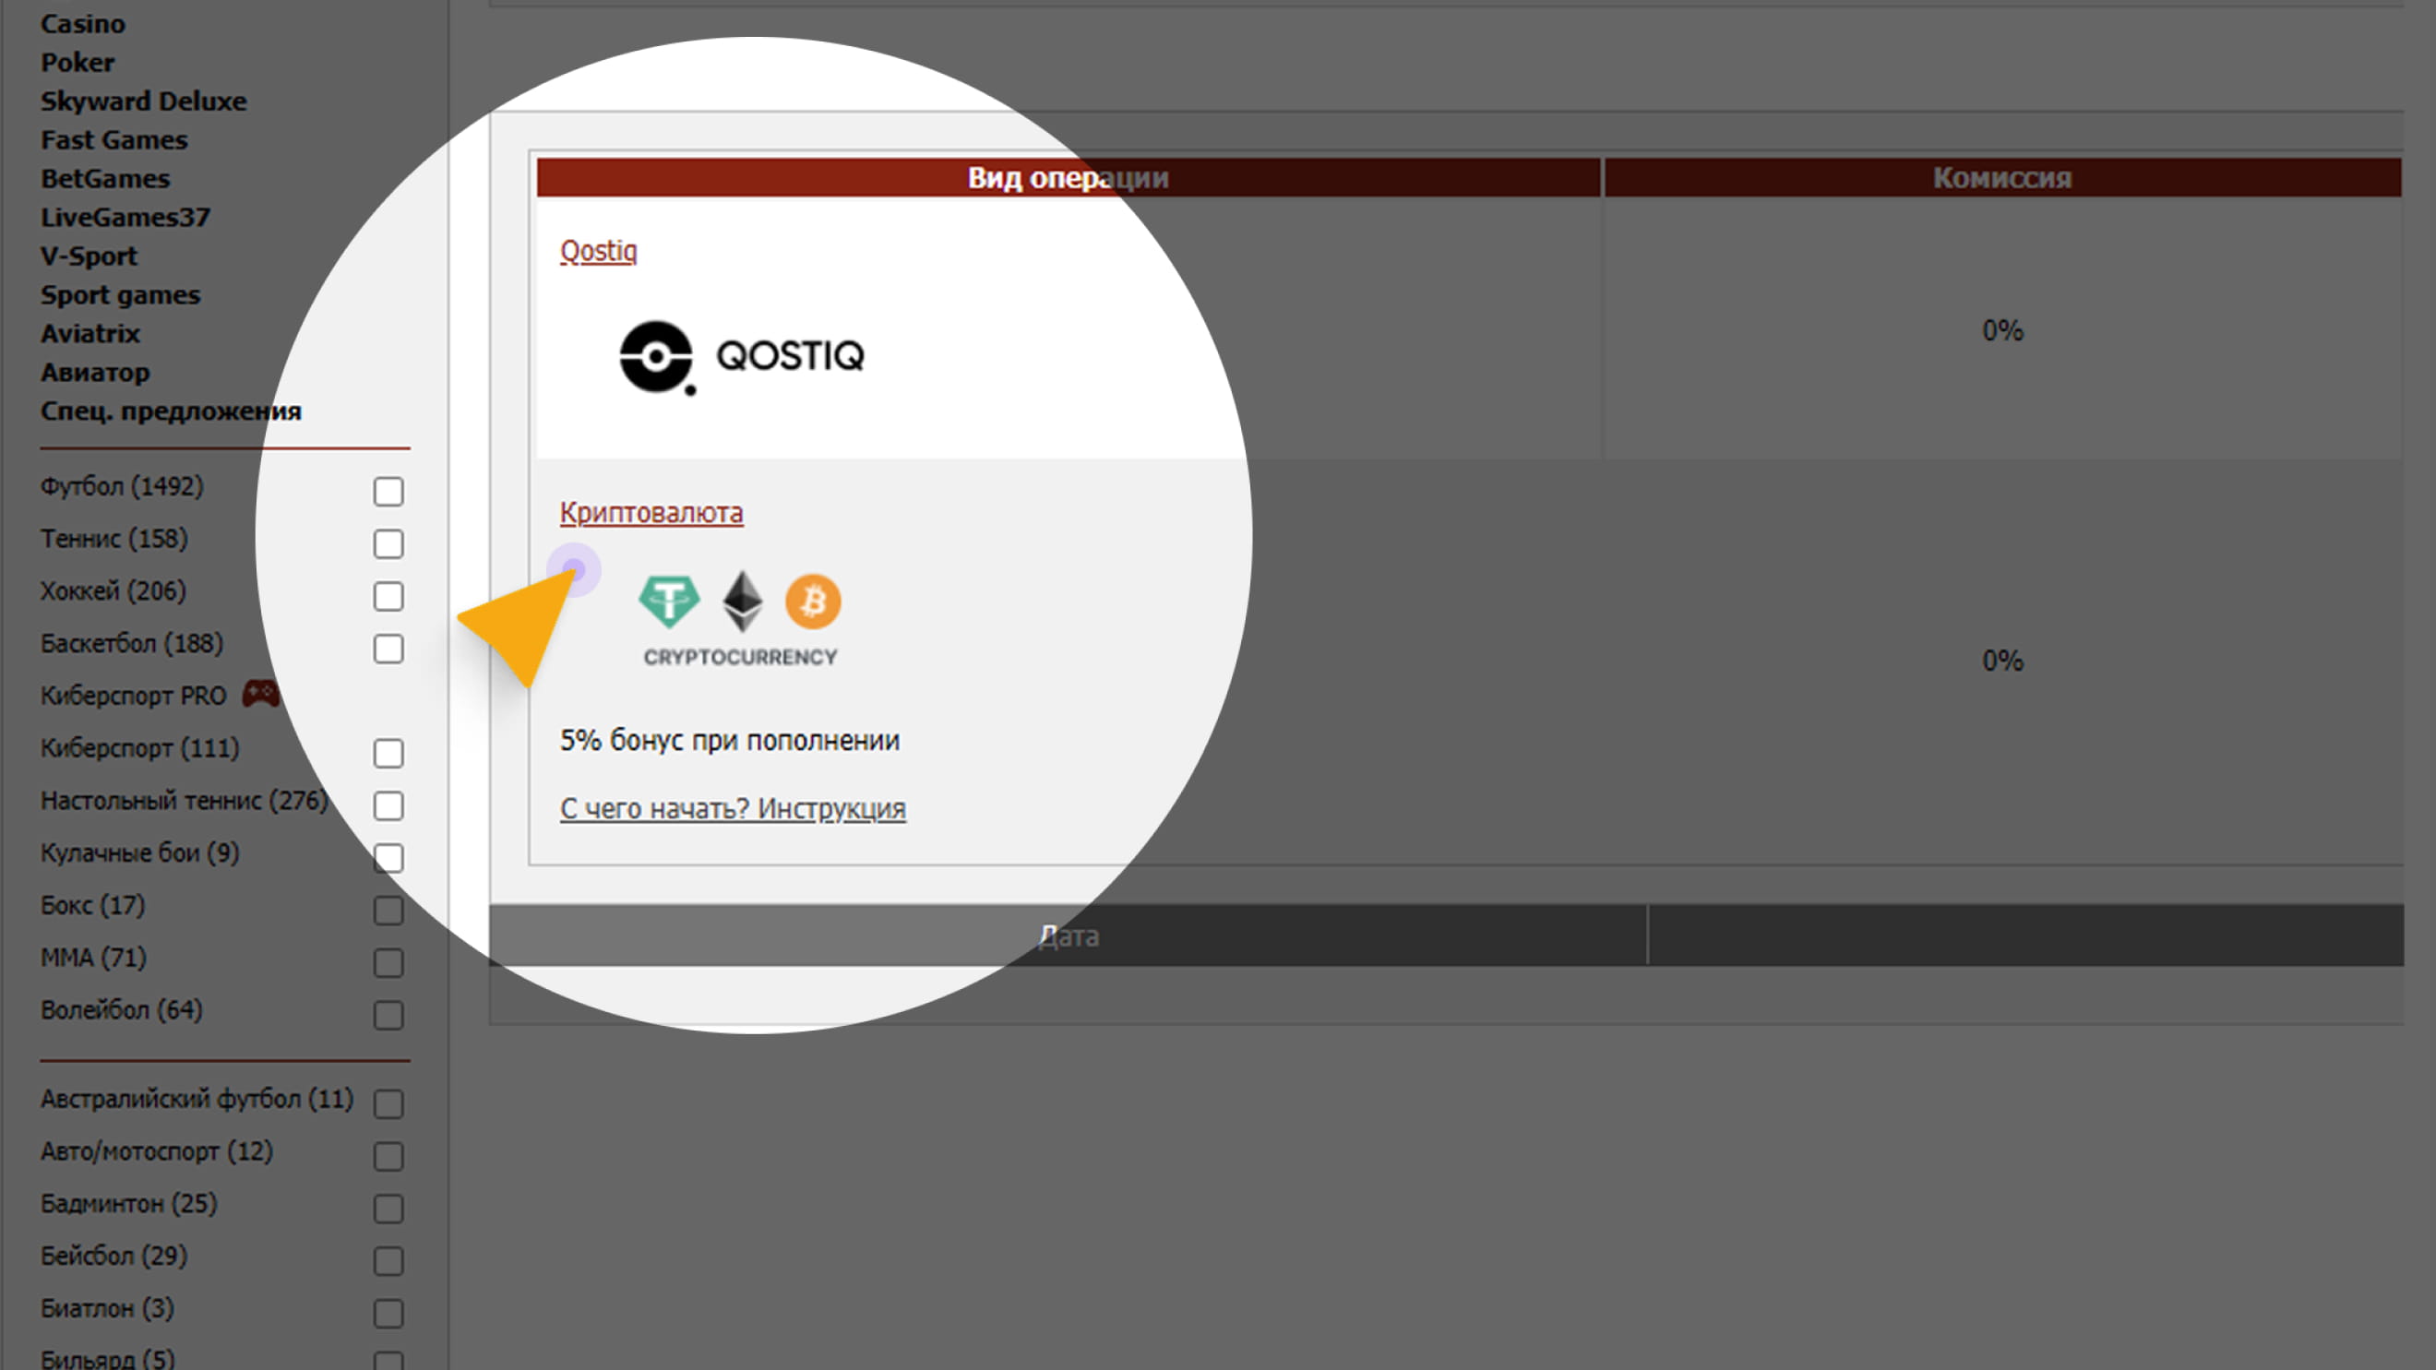Screen dimensions: 2436x1370
Task: Check the Хоккей filter checkbox
Action: [388, 597]
